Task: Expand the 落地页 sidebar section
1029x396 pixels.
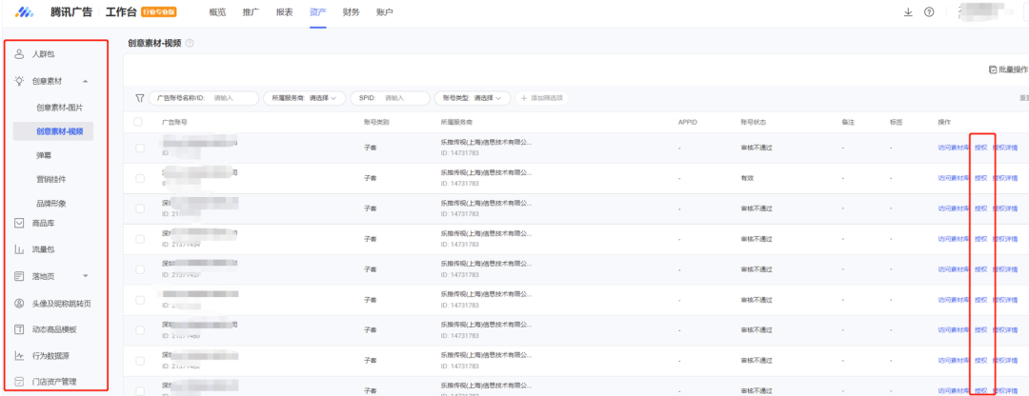Action: tap(86, 276)
